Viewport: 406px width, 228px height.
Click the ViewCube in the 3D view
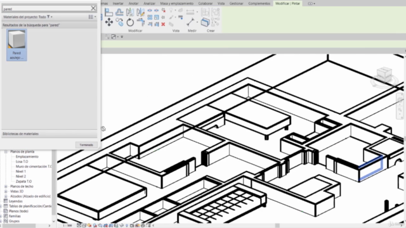[384, 74]
